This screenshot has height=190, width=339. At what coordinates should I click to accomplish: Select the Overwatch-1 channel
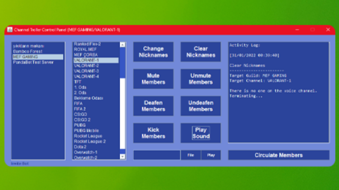(96, 152)
